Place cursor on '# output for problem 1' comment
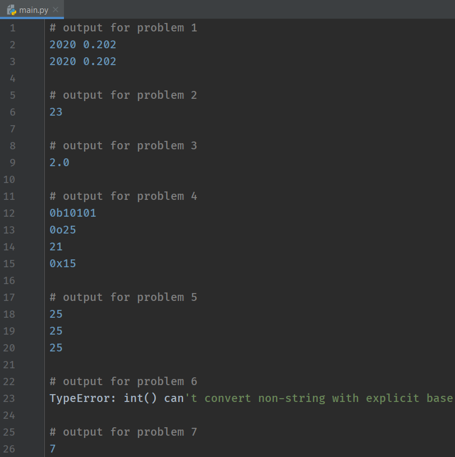This screenshot has height=457, width=455. tap(123, 28)
